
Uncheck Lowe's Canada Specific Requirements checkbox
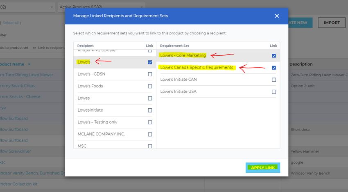coord(274,68)
